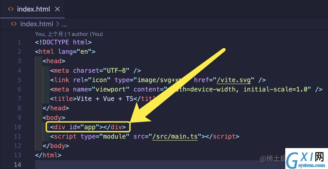Open the 'You, 上个月 | 1 author (You)' code lens
Image resolution: width=328 pixels, height=169 pixels.
point(69,34)
